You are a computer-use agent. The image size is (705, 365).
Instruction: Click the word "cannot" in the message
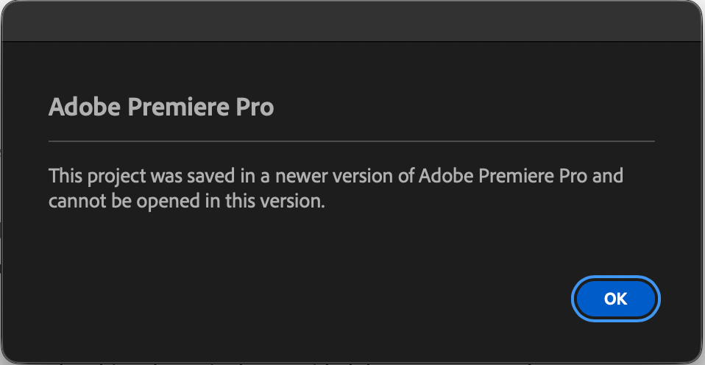72,201
